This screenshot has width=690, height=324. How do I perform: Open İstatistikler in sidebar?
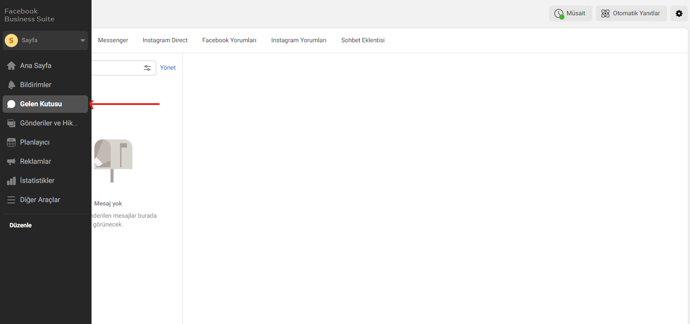(45, 181)
